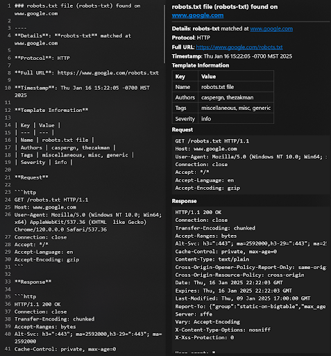Click '**Request**' on editor line 21
Image resolution: width=331 pixels, height=356 pixels.
click(x=31, y=177)
